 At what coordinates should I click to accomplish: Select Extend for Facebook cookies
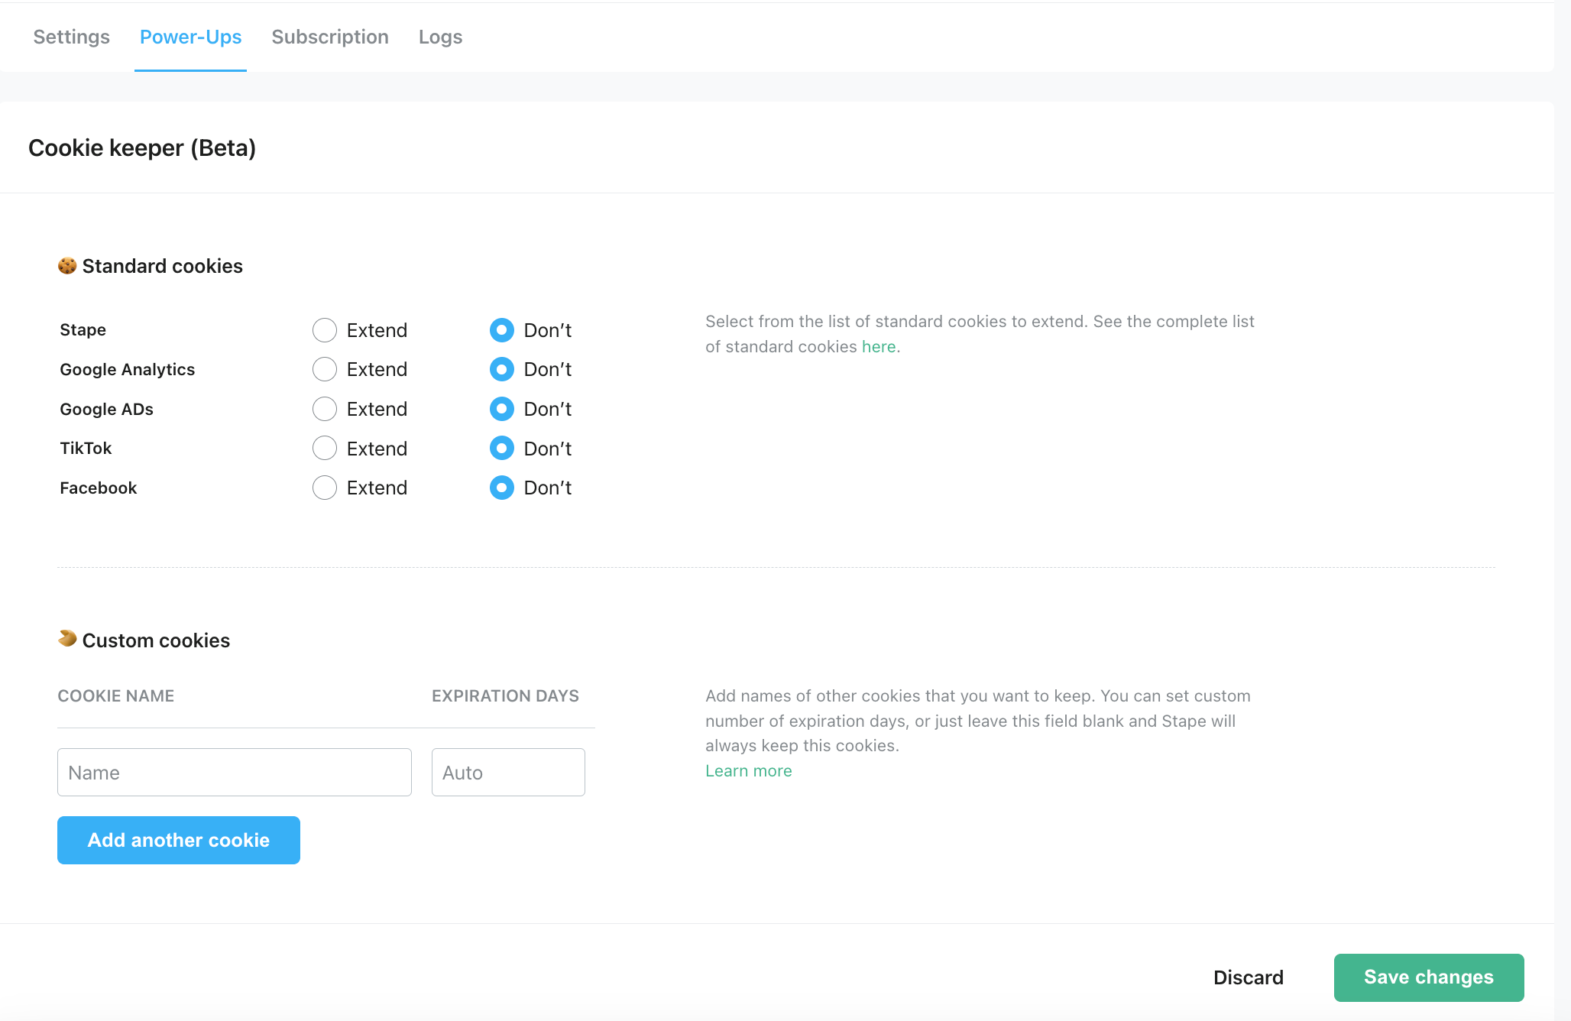324,488
